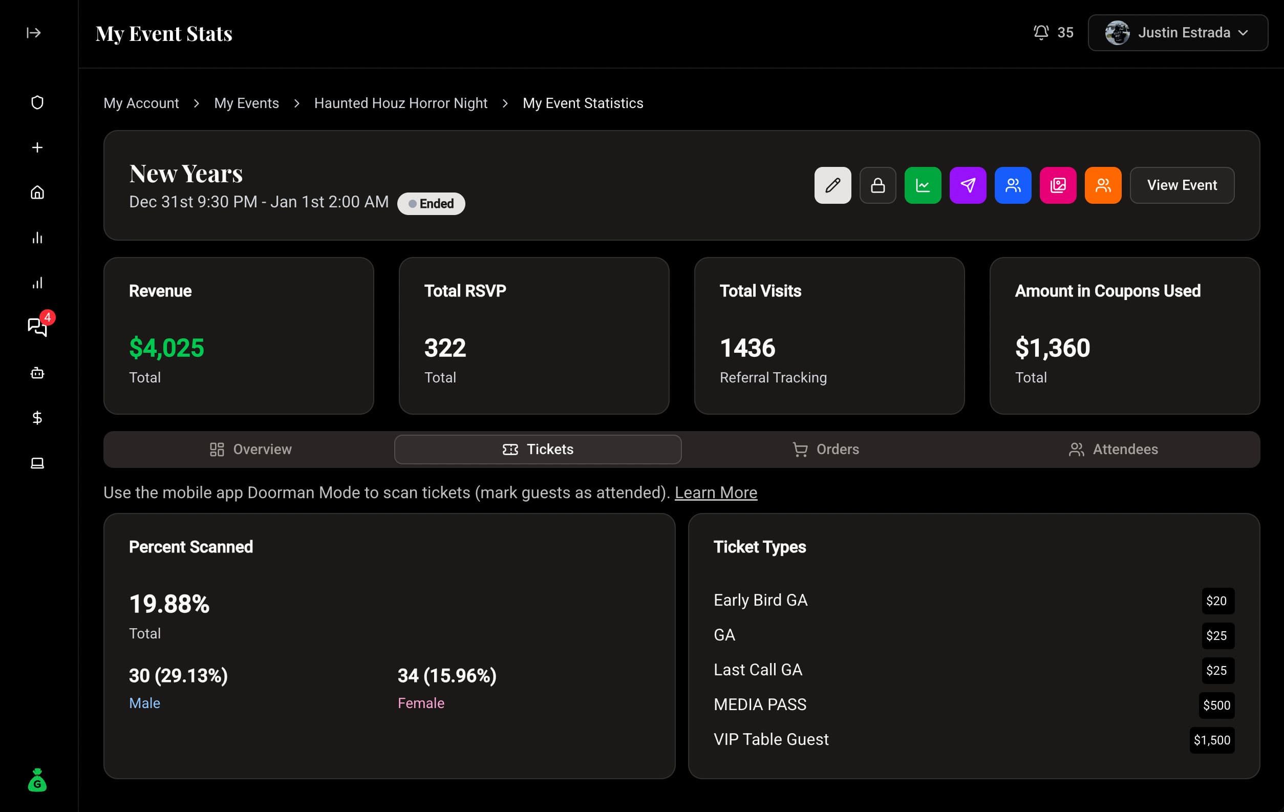This screenshot has height=812, width=1284.
Task: Click the sidebar dollar sign icon
Action: [37, 417]
